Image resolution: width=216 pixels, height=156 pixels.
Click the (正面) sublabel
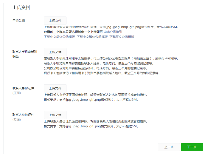[16, 93]
